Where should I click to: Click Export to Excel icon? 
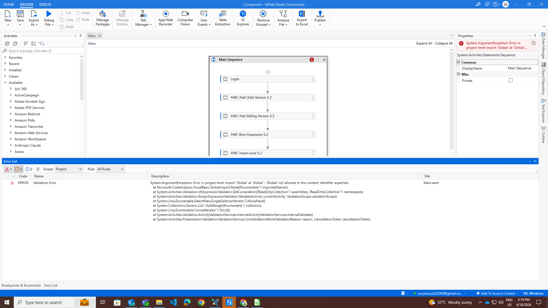[302, 18]
